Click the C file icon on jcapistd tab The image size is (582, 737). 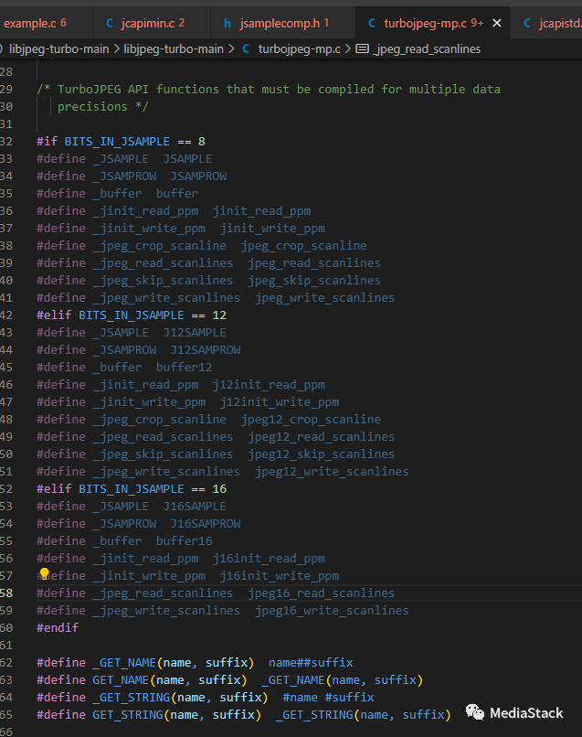pyautogui.click(x=529, y=22)
